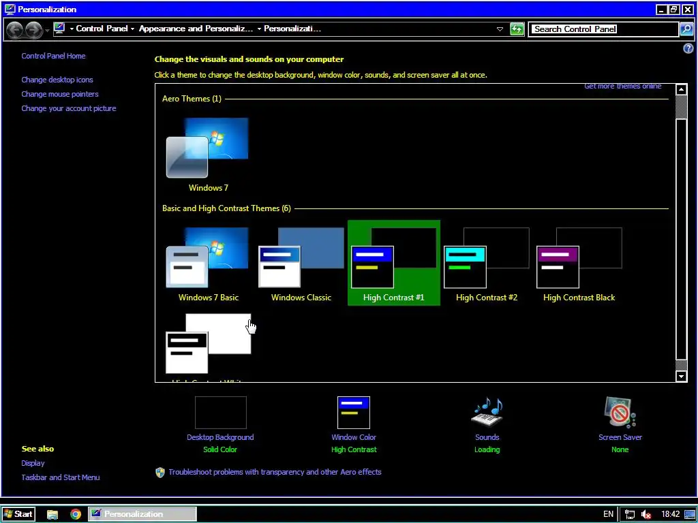This screenshot has width=698, height=523.
Task: Click the Personalization breadcrumb
Action: click(x=292, y=29)
